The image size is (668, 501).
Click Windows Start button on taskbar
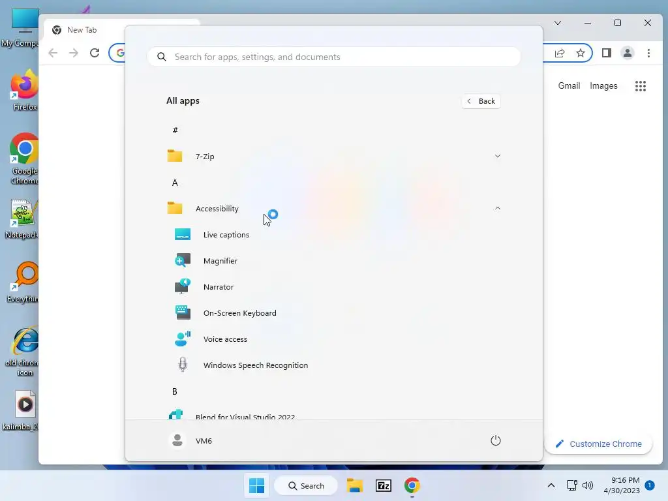click(x=256, y=485)
